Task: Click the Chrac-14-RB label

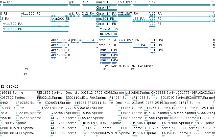Action: coord(106,24)
